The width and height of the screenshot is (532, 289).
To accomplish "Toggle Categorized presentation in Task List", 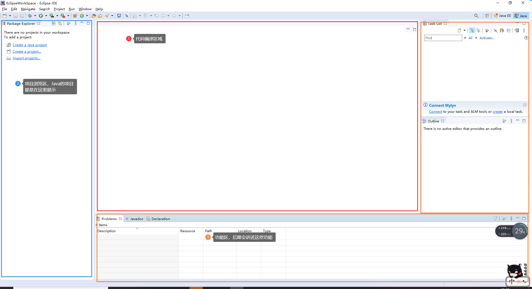I will tap(472, 31).
